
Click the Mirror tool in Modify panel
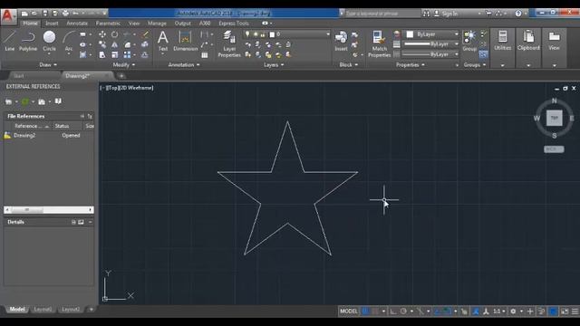[x=115, y=44]
